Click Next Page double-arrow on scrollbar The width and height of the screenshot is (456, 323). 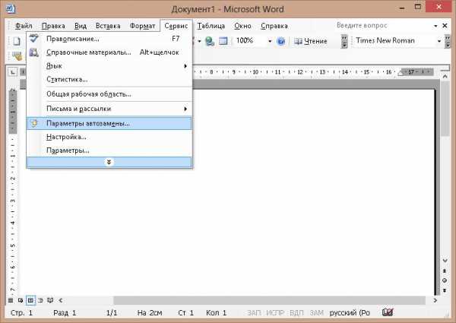tap(445, 290)
